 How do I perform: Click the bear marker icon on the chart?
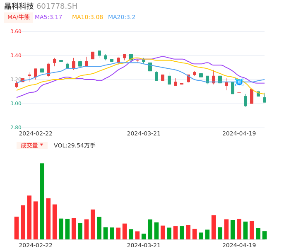pyautogui.click(x=239, y=82)
